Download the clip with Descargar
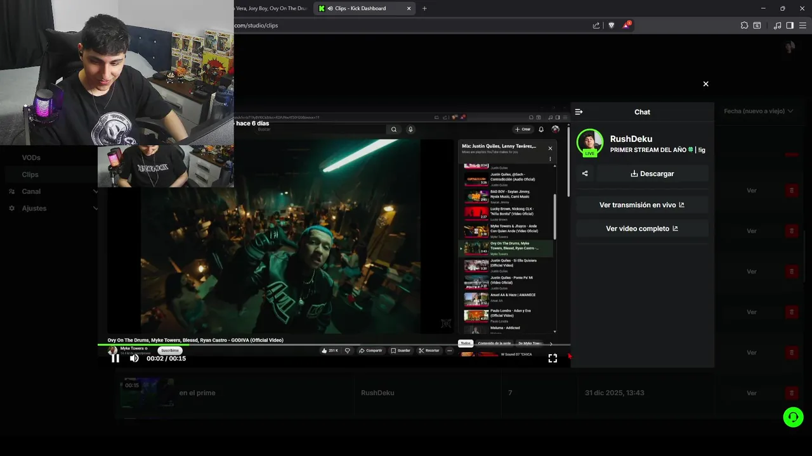This screenshot has width=812, height=456. 652,174
